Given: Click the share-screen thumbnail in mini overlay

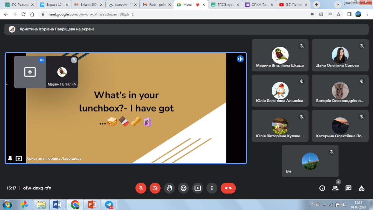Looking at the screenshot, I should click(30, 72).
